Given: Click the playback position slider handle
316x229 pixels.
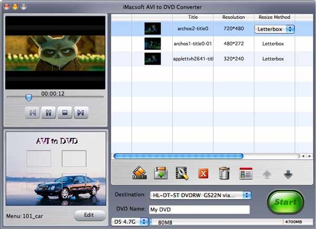Looking at the screenshot, I should click(x=29, y=97).
